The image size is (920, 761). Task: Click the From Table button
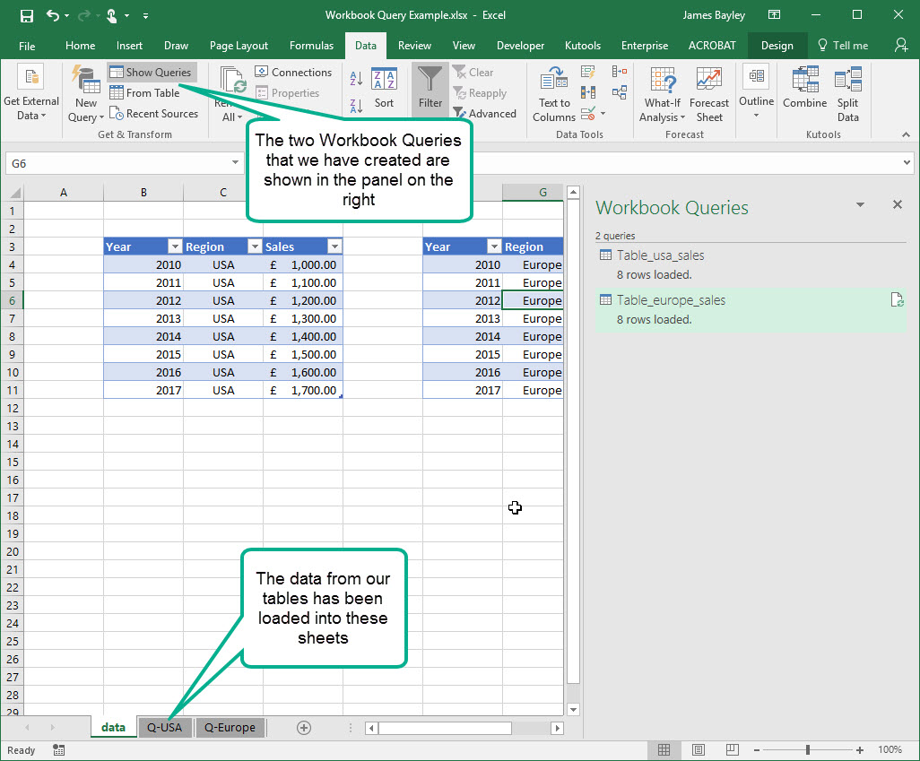click(x=144, y=93)
